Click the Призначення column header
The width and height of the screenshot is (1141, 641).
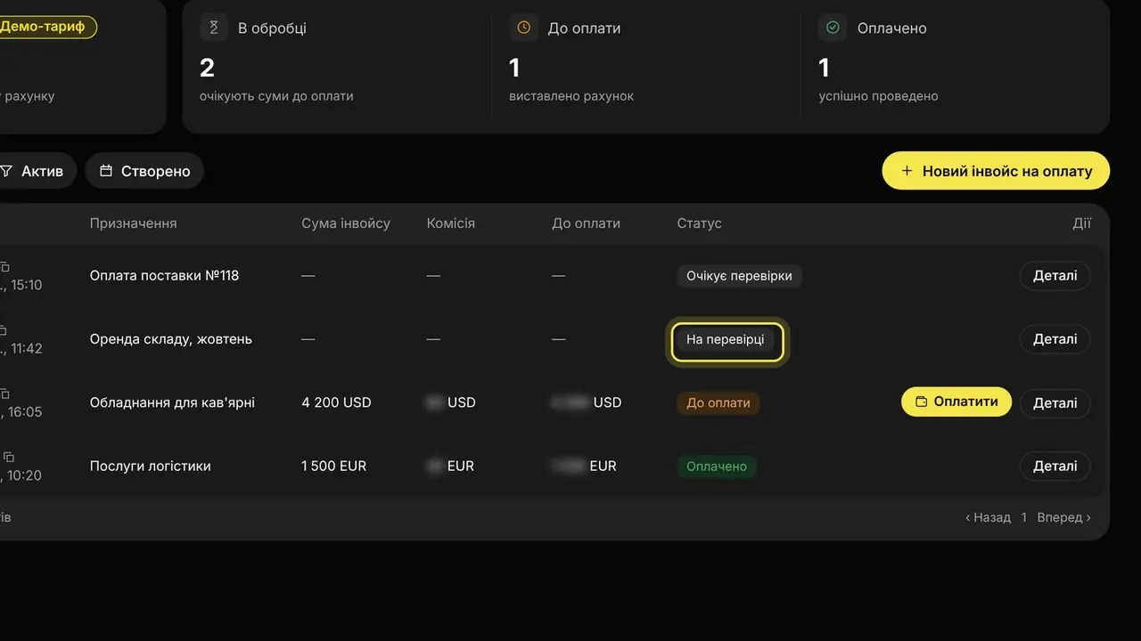pos(133,223)
